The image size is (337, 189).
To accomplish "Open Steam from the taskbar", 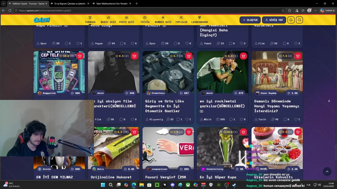I will (234, 185).
